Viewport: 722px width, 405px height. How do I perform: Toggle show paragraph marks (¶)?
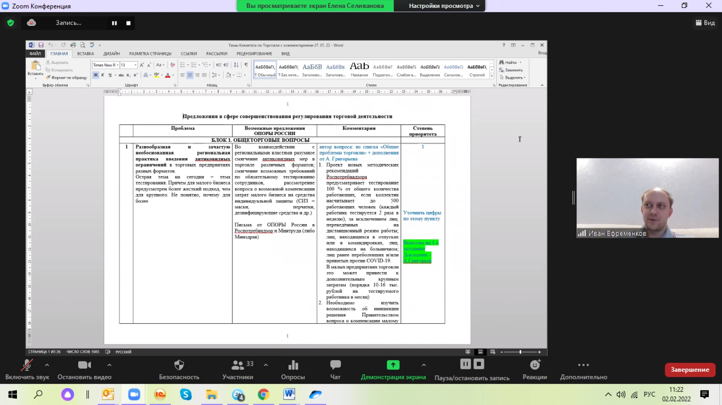[x=246, y=65]
